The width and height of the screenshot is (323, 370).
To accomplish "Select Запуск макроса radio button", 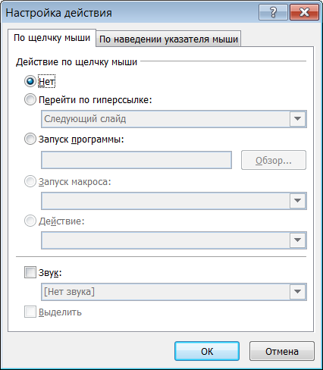I will (30, 182).
